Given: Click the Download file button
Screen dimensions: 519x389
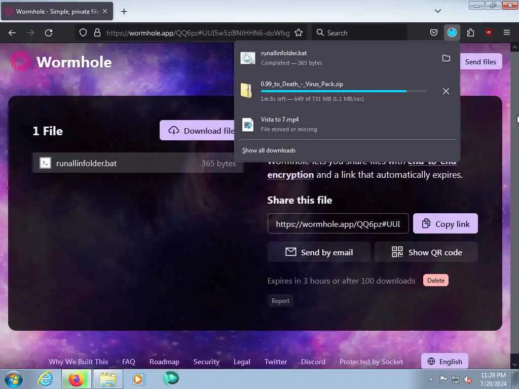Looking at the screenshot, I should click(x=197, y=131).
